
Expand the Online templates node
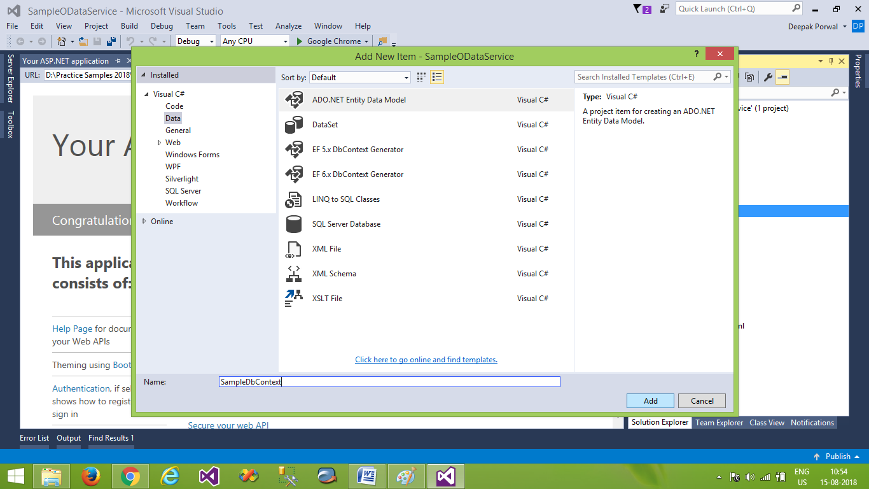[x=144, y=221]
